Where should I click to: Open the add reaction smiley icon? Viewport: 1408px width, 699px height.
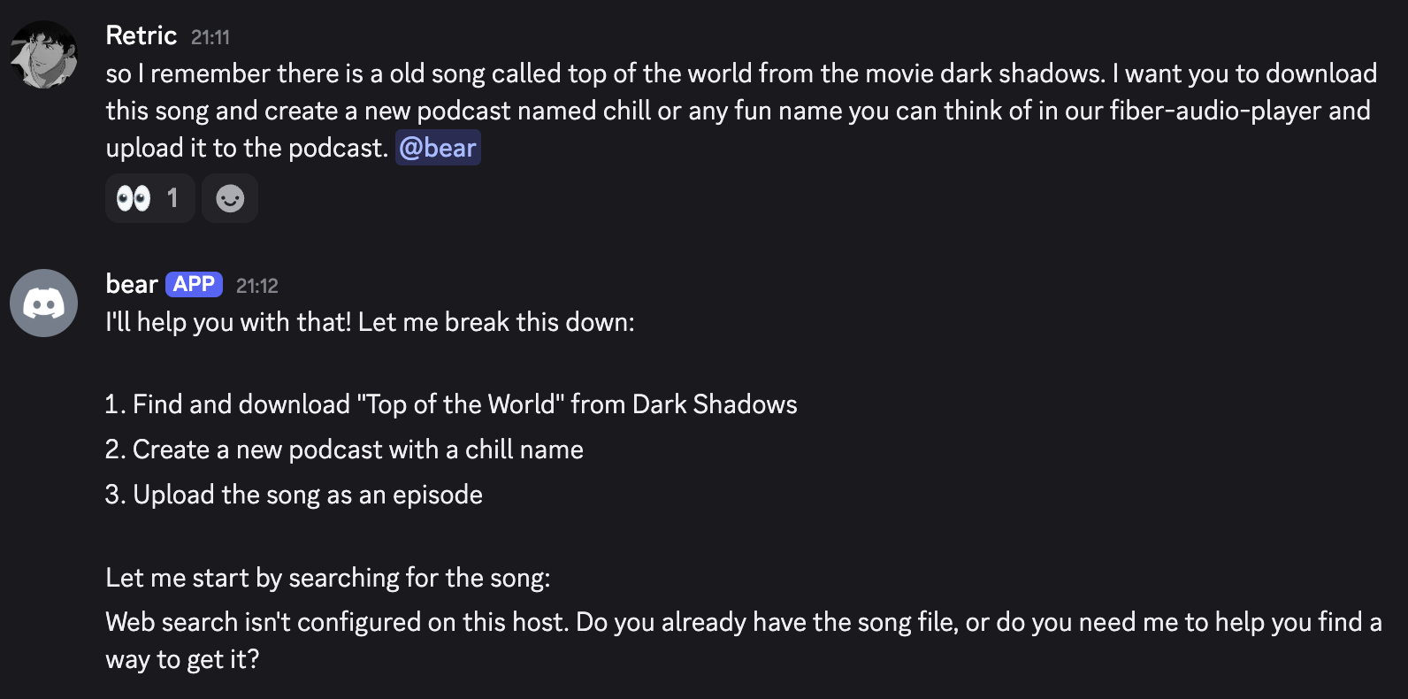pyautogui.click(x=230, y=198)
